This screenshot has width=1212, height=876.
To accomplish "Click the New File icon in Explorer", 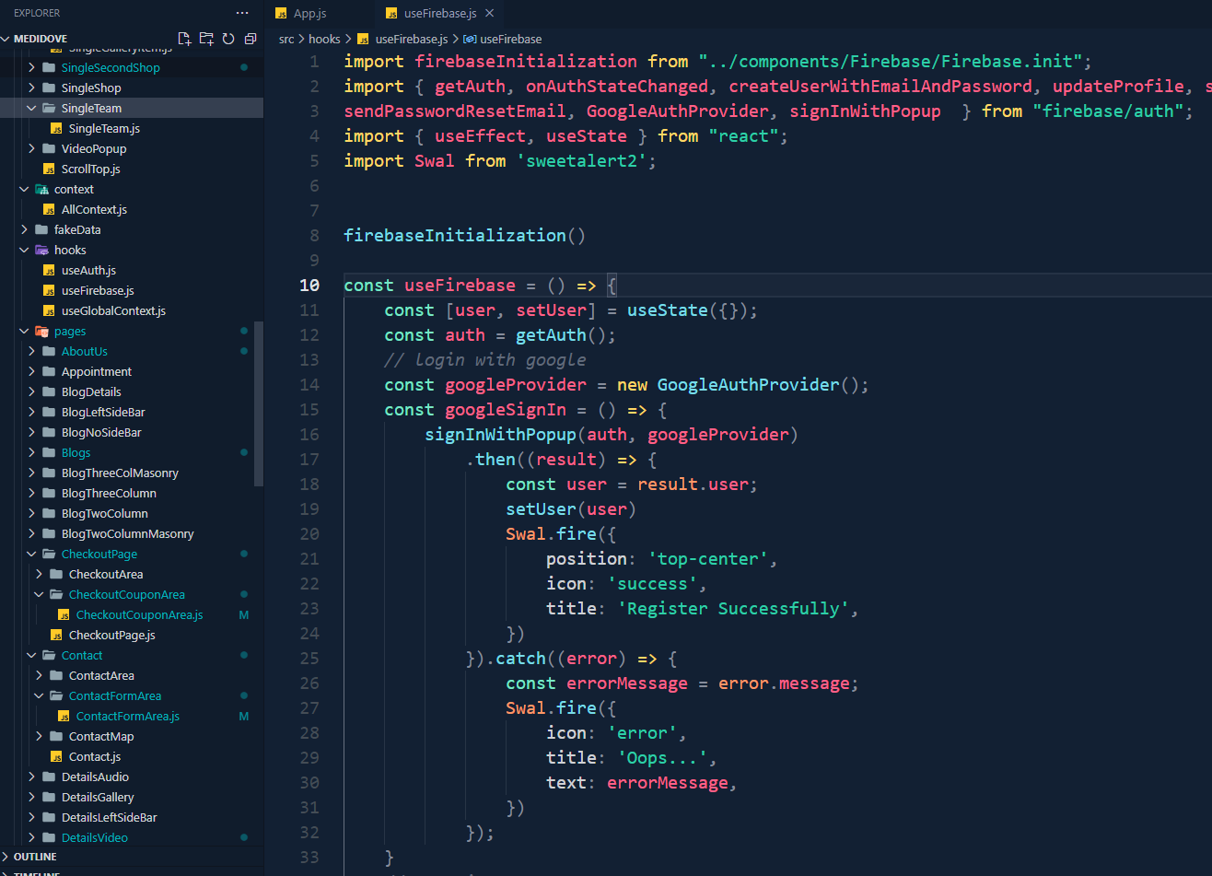I will pos(184,39).
